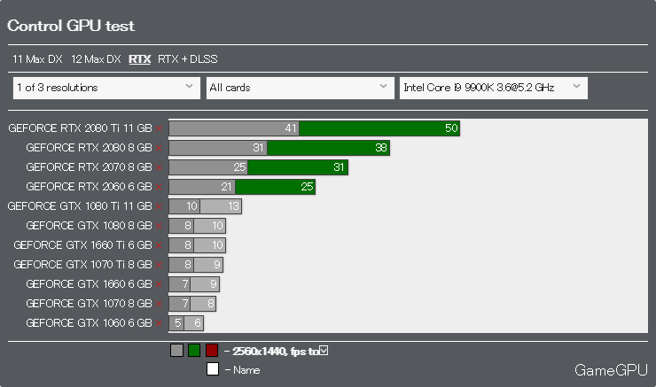This screenshot has height=387, width=656.
Task: Click the 2560x1440, fps legend label
Action: click(x=276, y=351)
